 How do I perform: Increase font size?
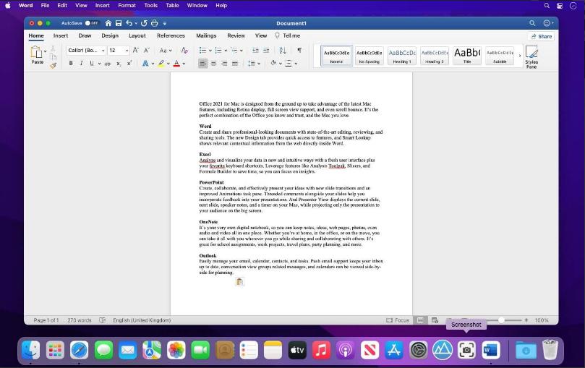pyautogui.click(x=136, y=50)
